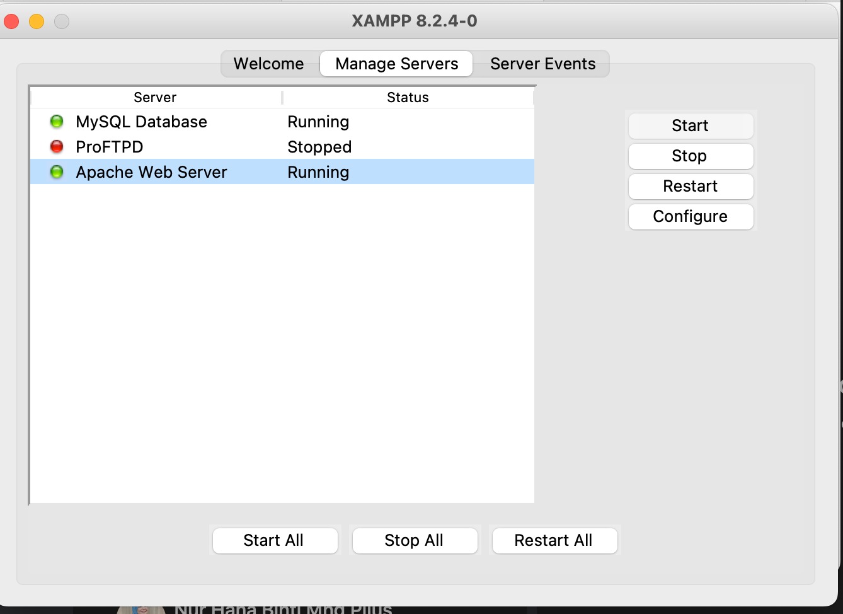Click the Start button
The width and height of the screenshot is (843, 614).
[x=690, y=126]
